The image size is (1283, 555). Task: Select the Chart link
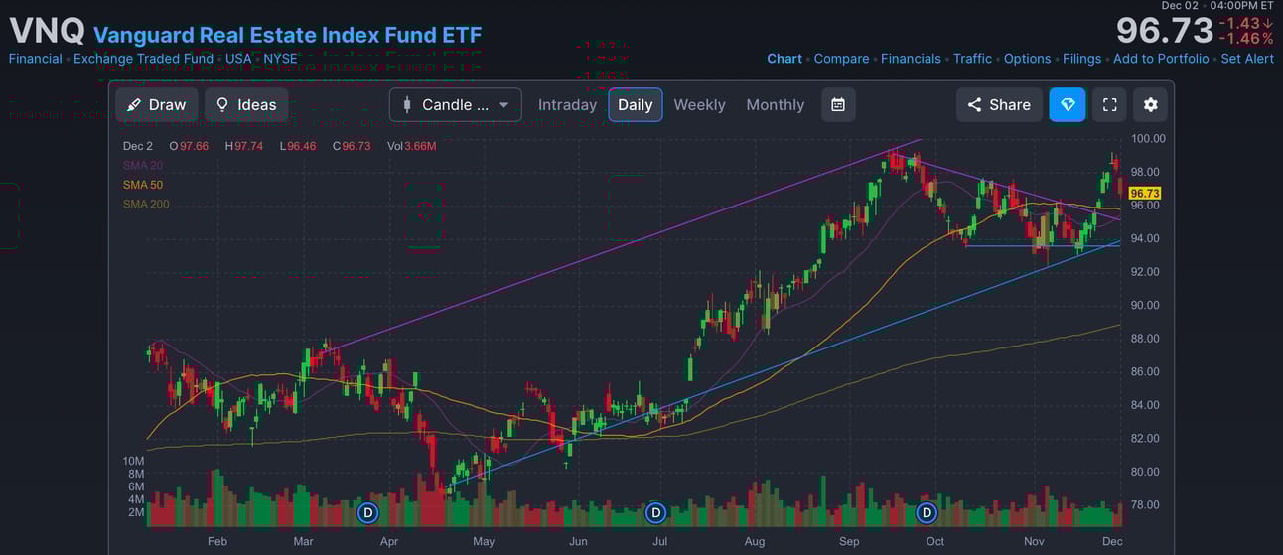click(784, 59)
